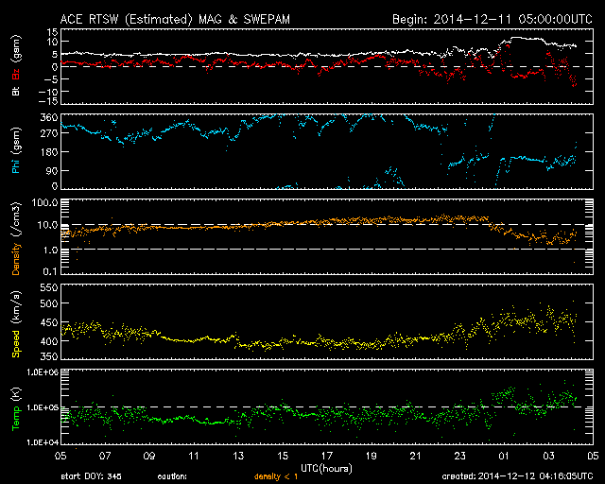Viewport: 605px width, 484px height.
Task: Click the '05' hour tick at axis start
Action: pos(60,456)
